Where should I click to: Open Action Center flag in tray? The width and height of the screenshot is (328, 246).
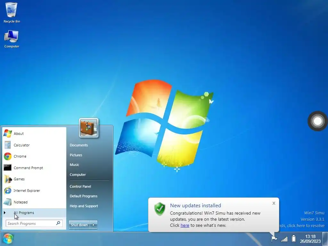274,238
